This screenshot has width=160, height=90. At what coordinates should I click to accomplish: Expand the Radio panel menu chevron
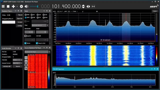coord(44,11)
